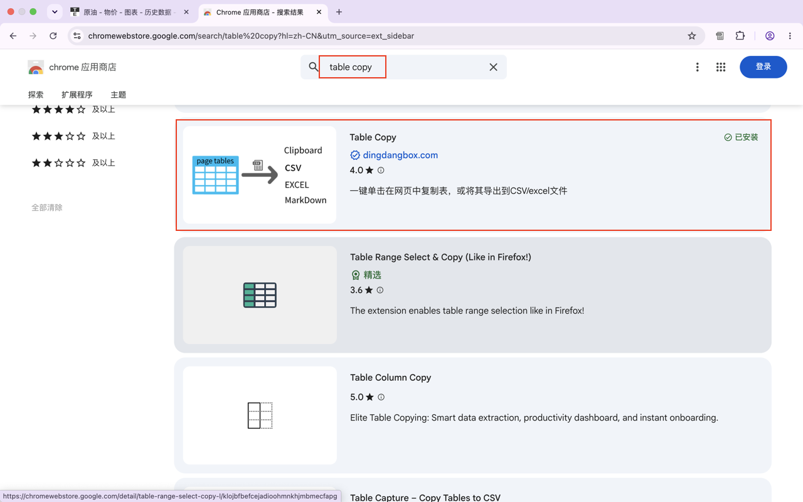Click the forward navigation arrow
The width and height of the screenshot is (803, 502).
pyautogui.click(x=33, y=36)
